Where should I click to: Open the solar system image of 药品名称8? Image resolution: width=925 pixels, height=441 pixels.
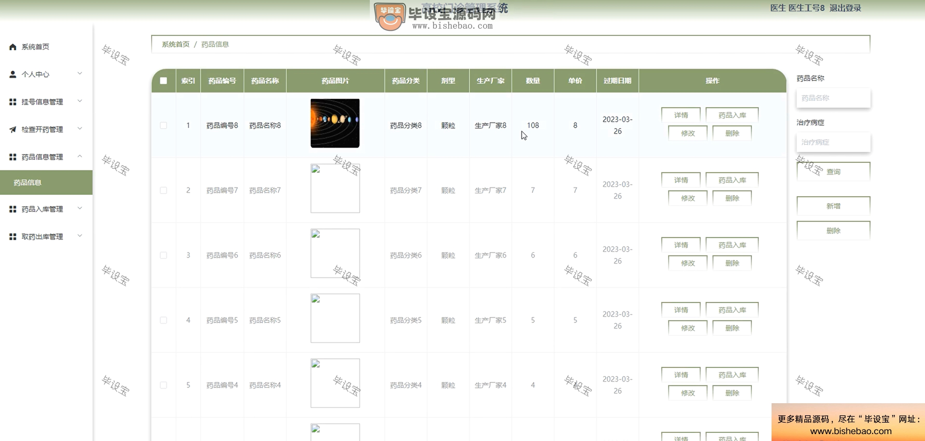pos(335,123)
